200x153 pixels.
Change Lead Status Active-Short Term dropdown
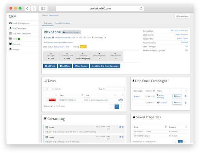point(61,47)
